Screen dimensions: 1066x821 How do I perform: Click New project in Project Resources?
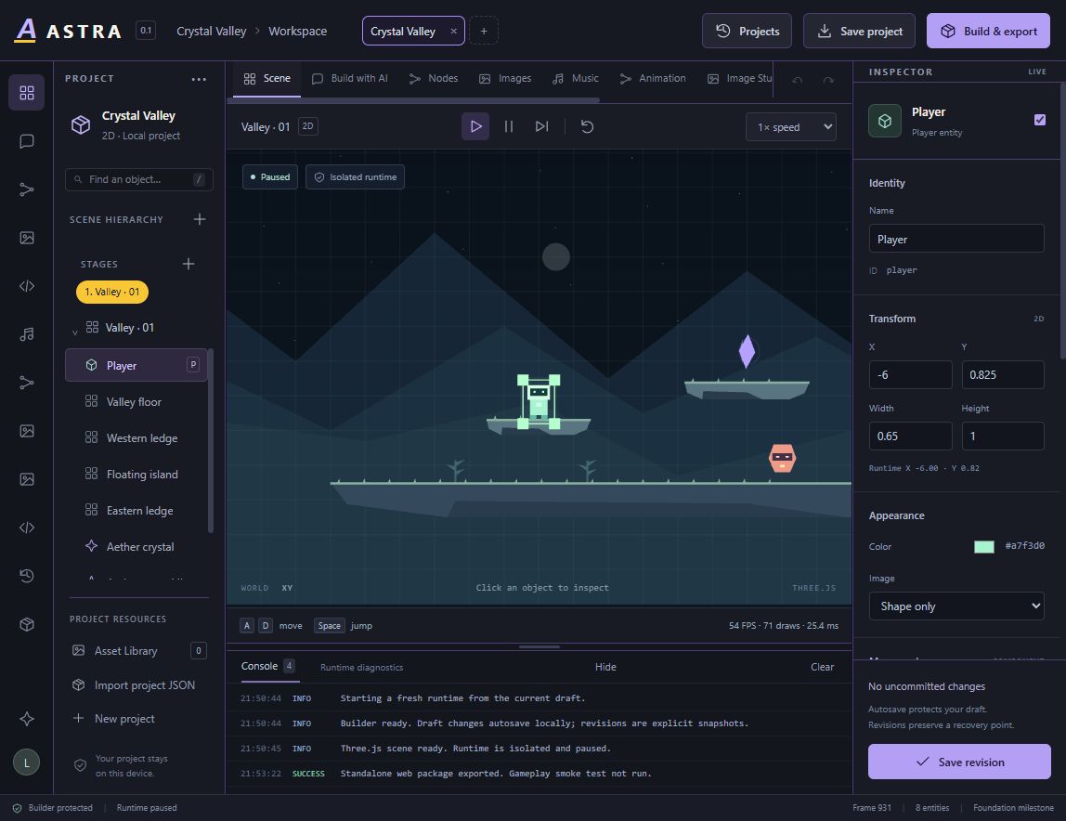pos(138,718)
